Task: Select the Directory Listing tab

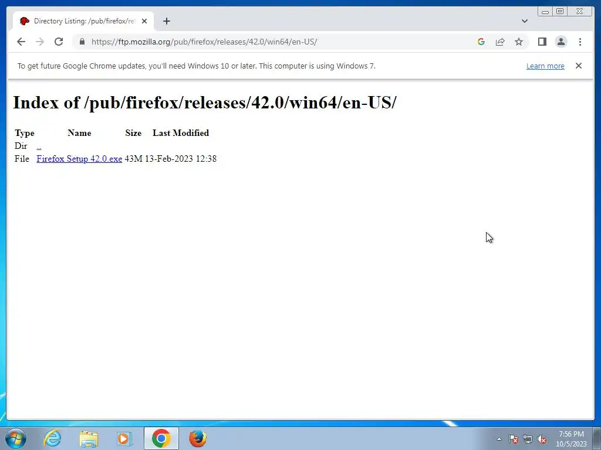Action: click(83, 21)
